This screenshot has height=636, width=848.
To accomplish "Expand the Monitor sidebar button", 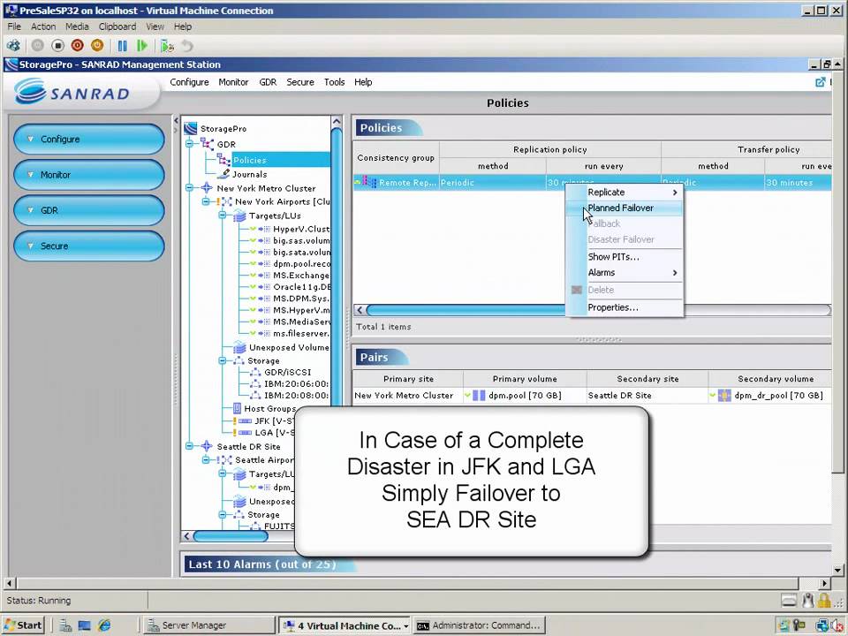I will 89,175.
